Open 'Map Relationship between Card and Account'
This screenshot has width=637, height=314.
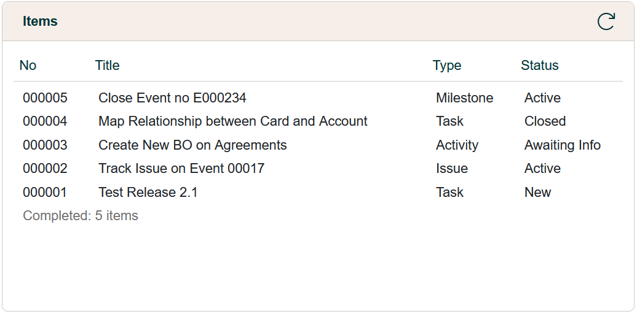[233, 121]
